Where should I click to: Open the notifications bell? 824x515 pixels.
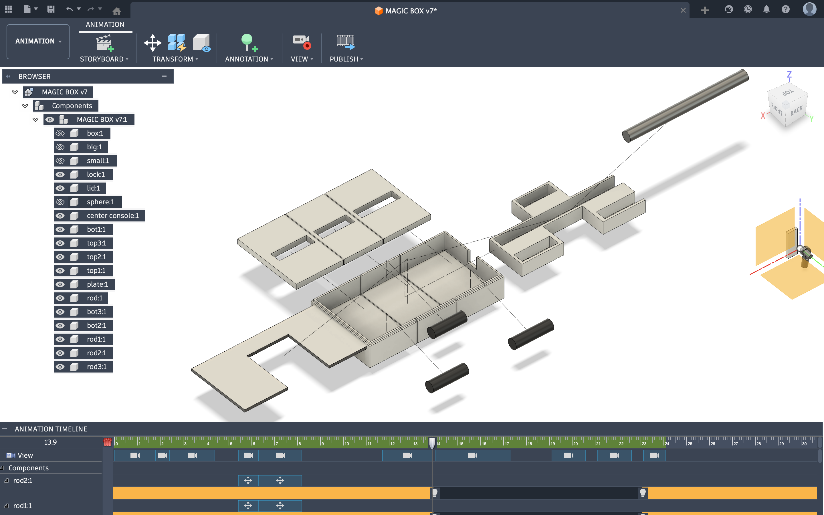click(766, 9)
